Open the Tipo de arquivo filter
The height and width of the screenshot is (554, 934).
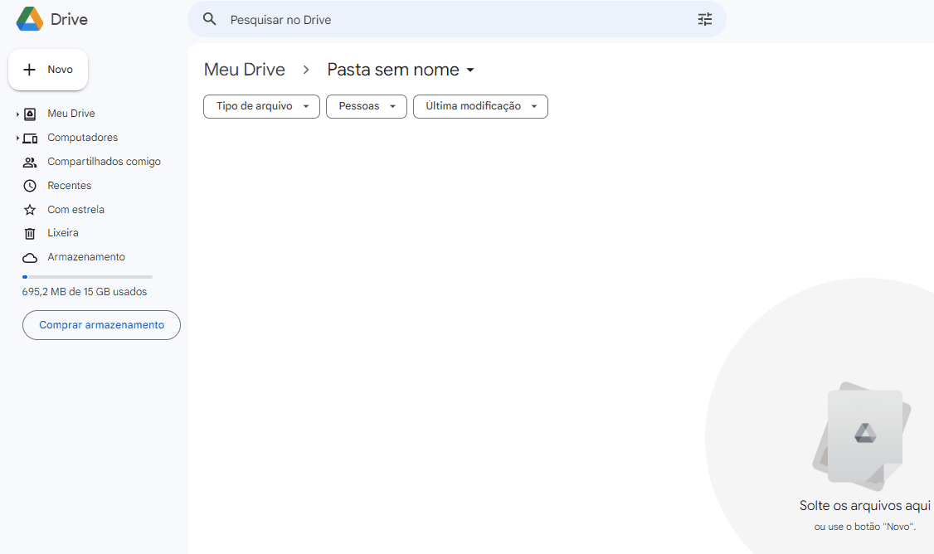pos(260,106)
